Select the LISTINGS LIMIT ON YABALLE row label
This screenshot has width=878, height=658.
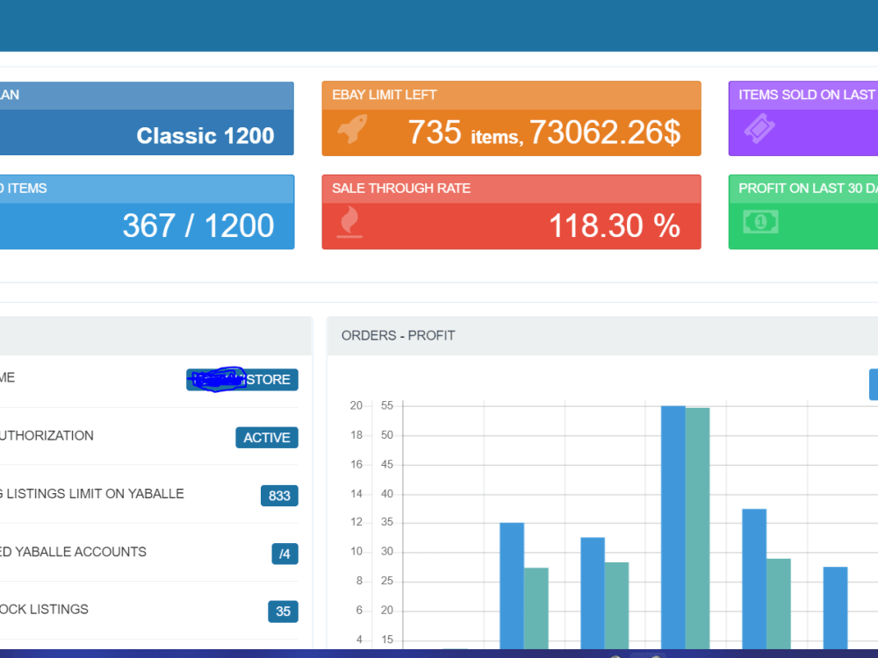click(92, 493)
